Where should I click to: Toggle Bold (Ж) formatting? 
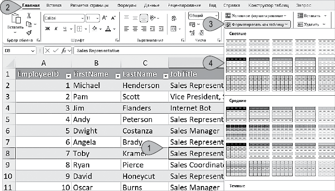coord(48,28)
